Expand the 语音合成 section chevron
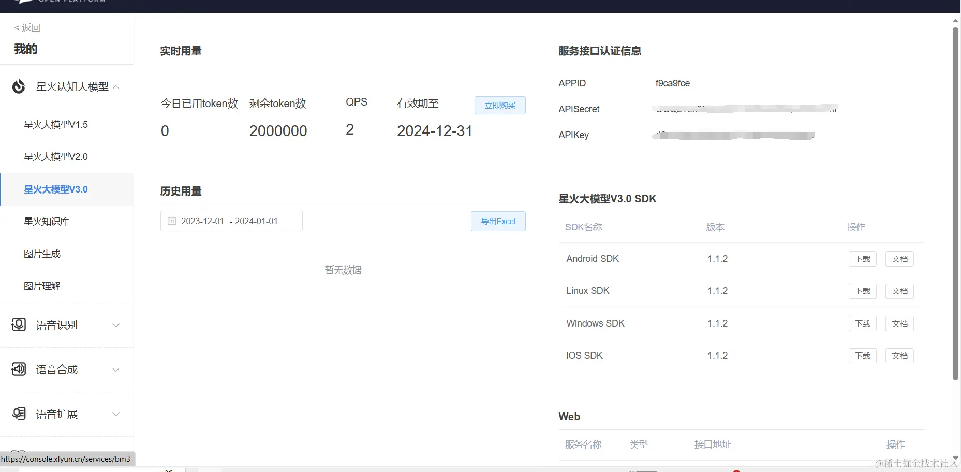961x472 pixels. click(116, 370)
